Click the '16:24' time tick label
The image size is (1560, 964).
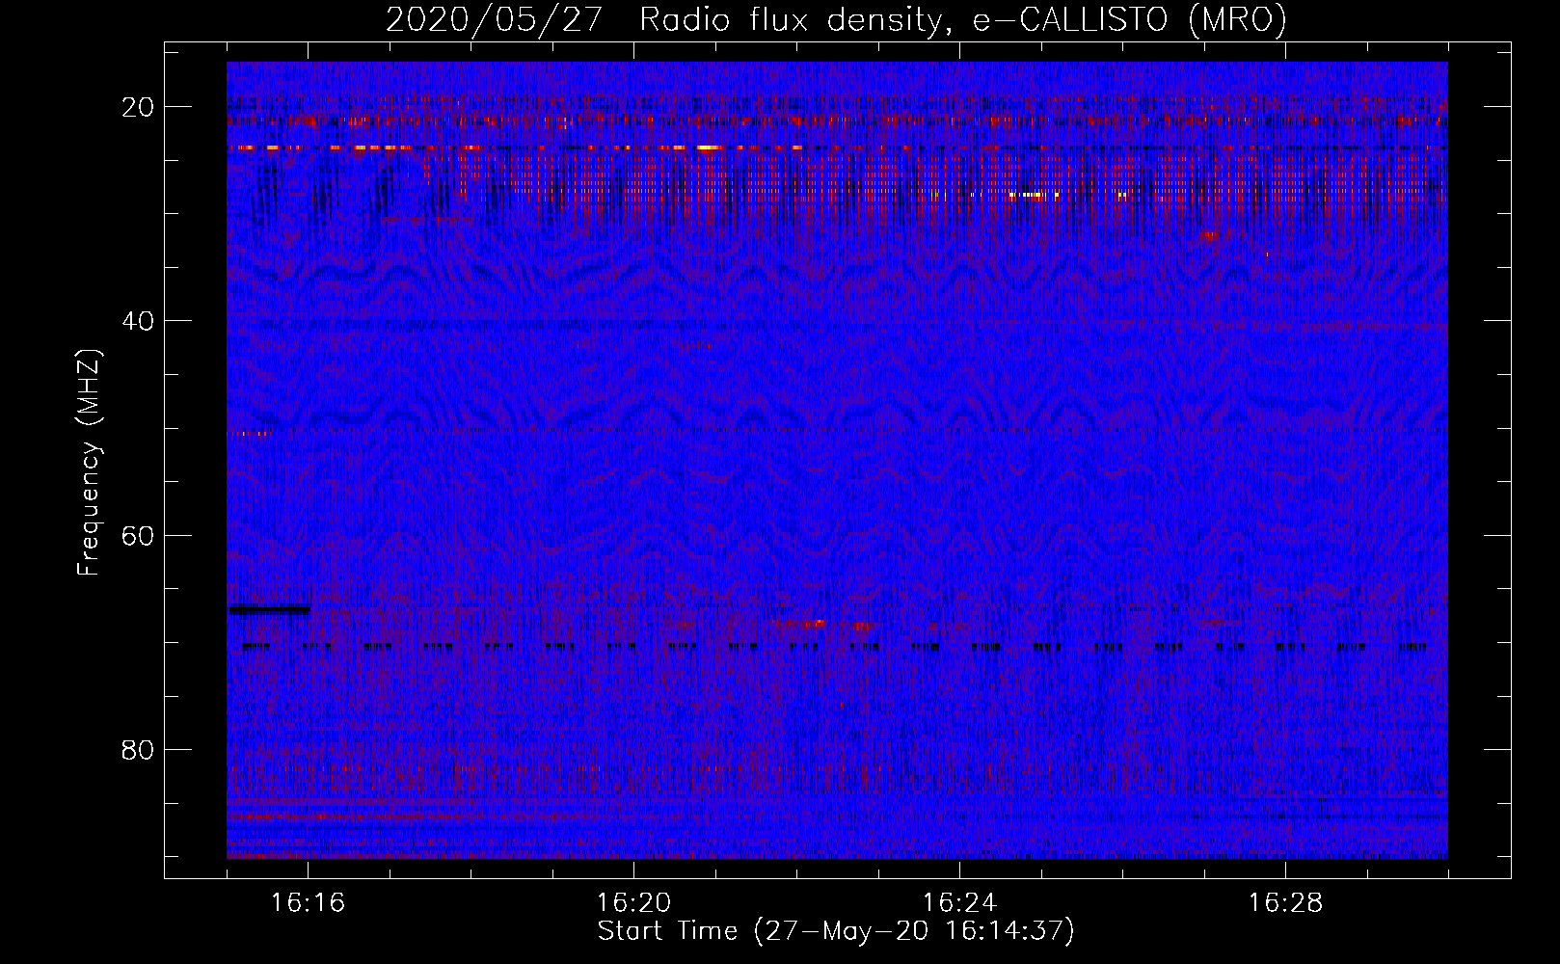pos(959,903)
